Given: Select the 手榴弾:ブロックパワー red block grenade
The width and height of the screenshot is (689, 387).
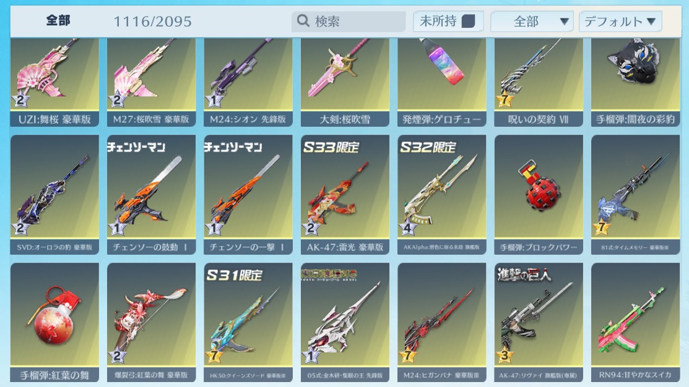Looking at the screenshot, I should (x=539, y=195).
